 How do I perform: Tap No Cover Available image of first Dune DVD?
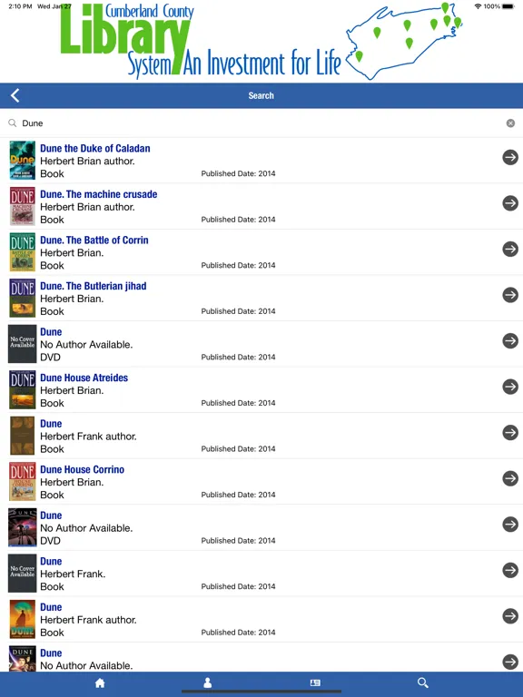pyautogui.click(x=22, y=344)
